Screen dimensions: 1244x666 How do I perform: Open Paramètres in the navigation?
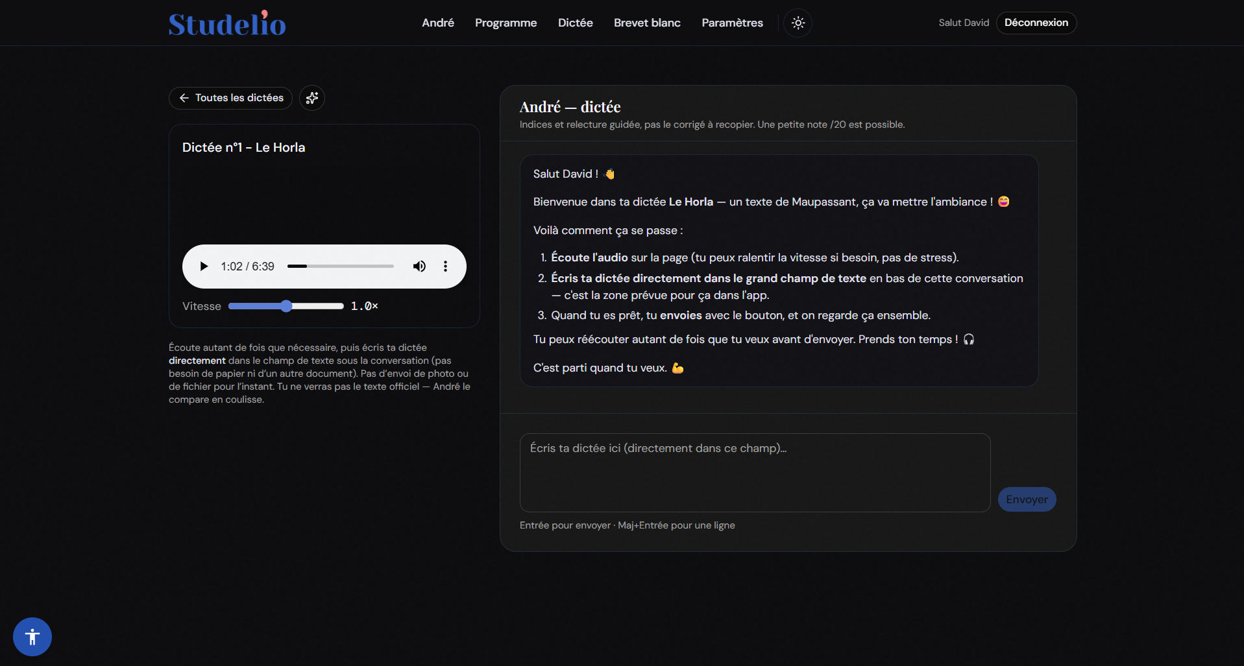tap(732, 23)
